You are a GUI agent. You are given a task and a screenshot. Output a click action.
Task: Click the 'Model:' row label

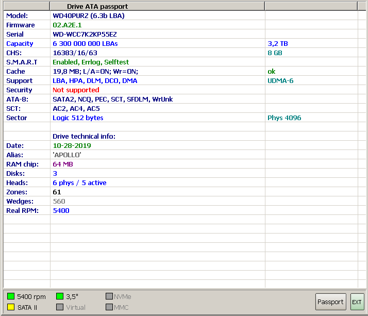coord(17,16)
